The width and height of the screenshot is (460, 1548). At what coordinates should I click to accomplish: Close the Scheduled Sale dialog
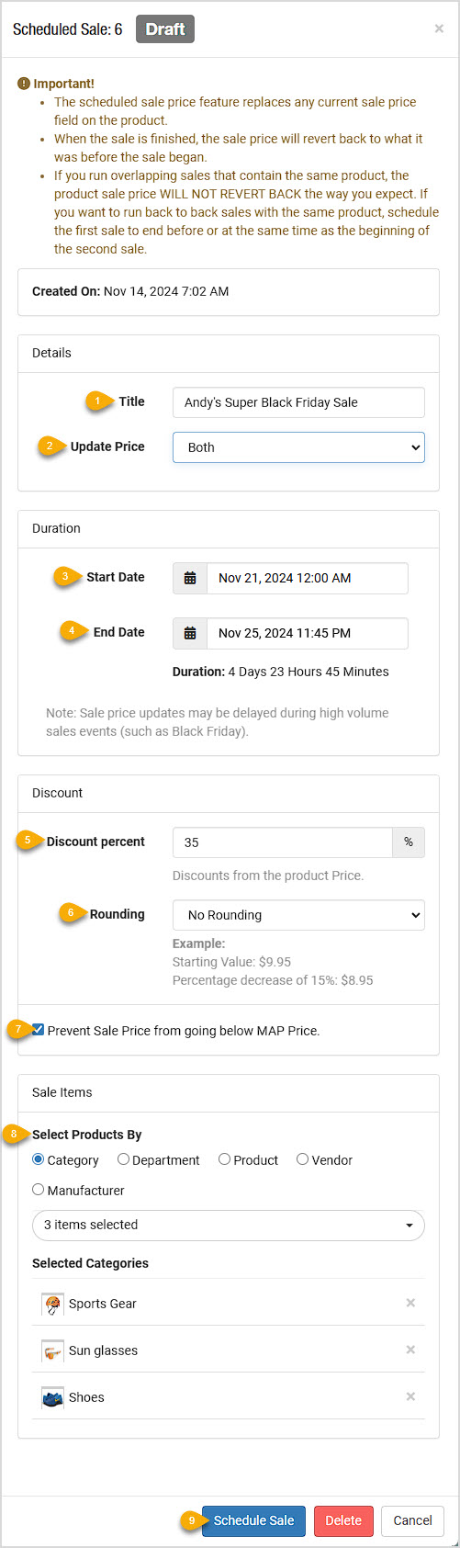click(x=439, y=28)
